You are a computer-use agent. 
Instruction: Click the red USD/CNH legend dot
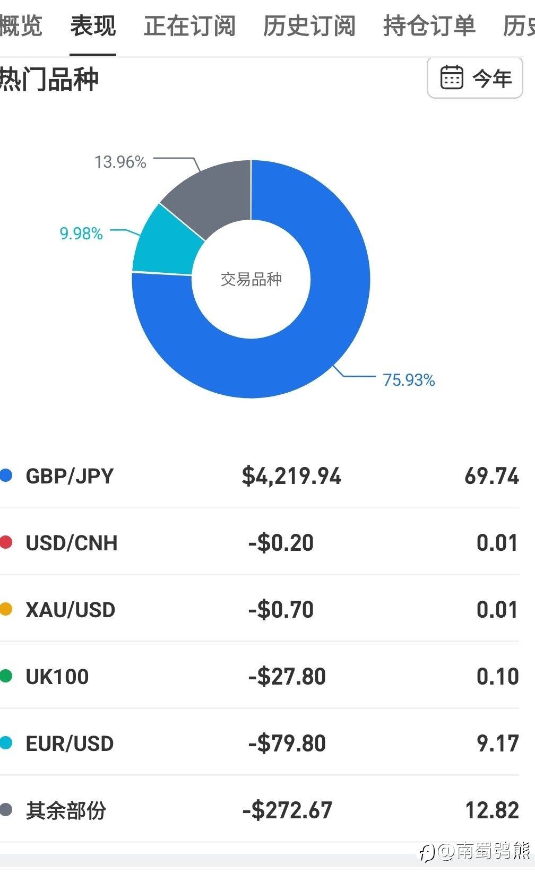coord(6,542)
